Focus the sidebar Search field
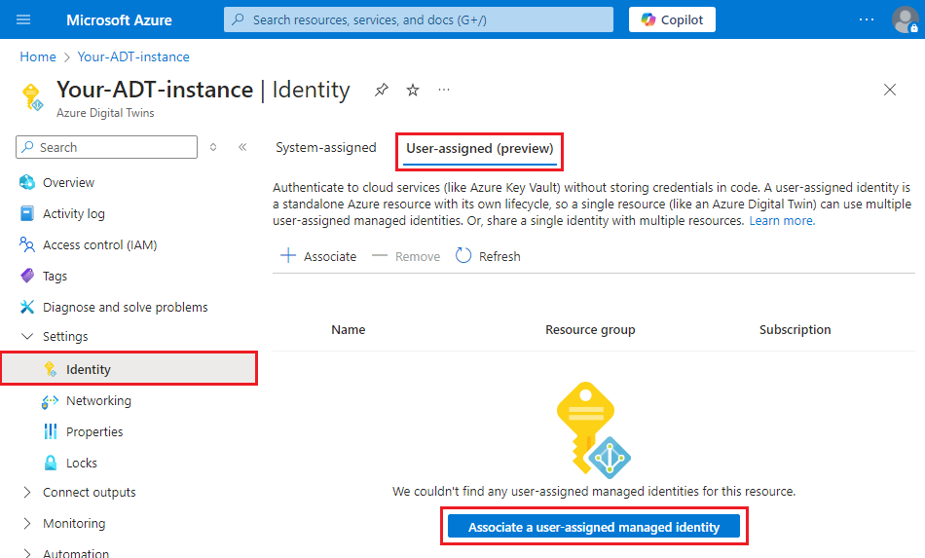 tap(107, 147)
